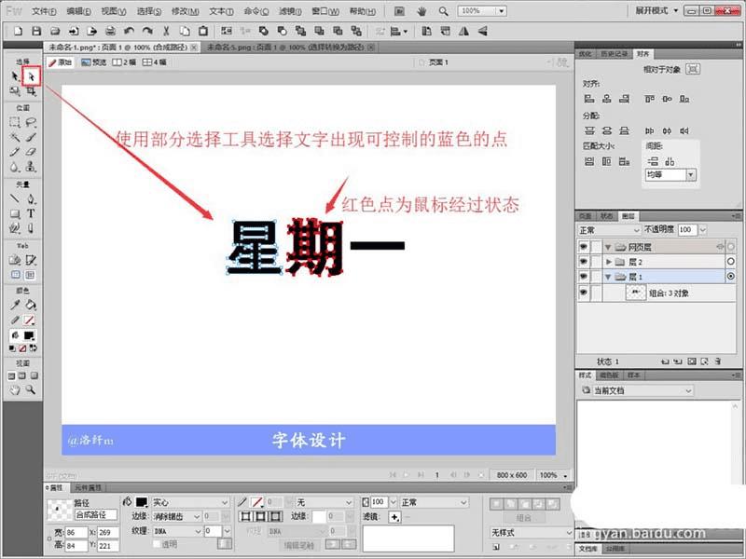Image resolution: width=746 pixels, height=559 pixels.
Task: Open the 文件 menu
Action: click(x=44, y=11)
